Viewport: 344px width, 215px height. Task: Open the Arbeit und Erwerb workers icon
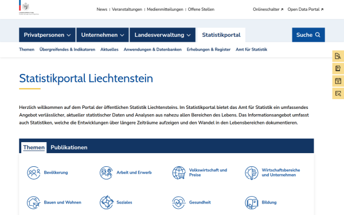pos(106,173)
